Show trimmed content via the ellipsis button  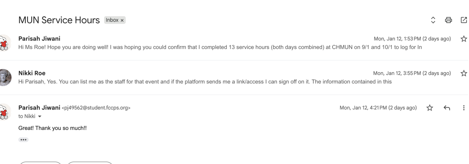[x=23, y=139]
